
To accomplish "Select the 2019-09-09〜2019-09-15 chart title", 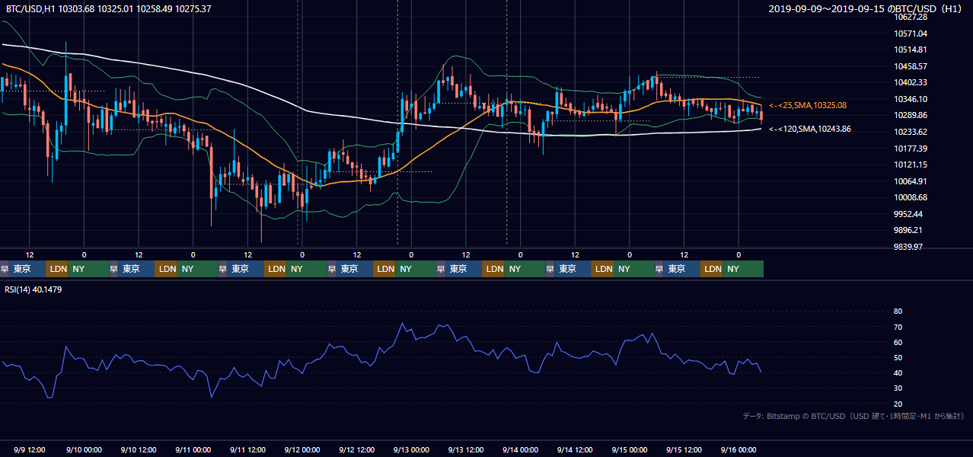I will [x=866, y=9].
